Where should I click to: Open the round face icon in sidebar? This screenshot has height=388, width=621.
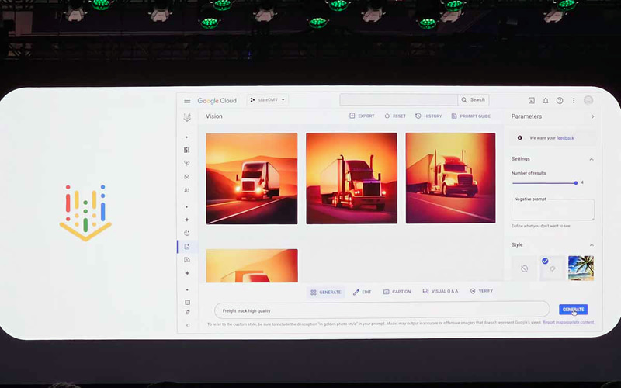coord(187,234)
